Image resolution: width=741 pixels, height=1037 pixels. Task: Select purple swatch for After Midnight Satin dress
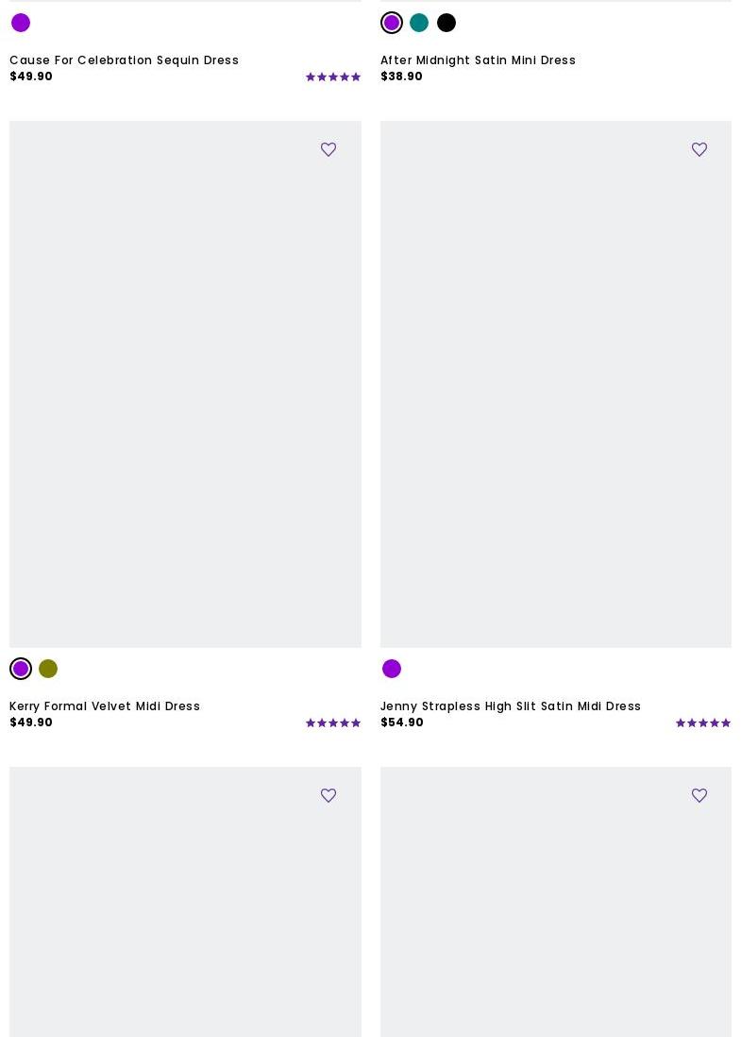(392, 23)
